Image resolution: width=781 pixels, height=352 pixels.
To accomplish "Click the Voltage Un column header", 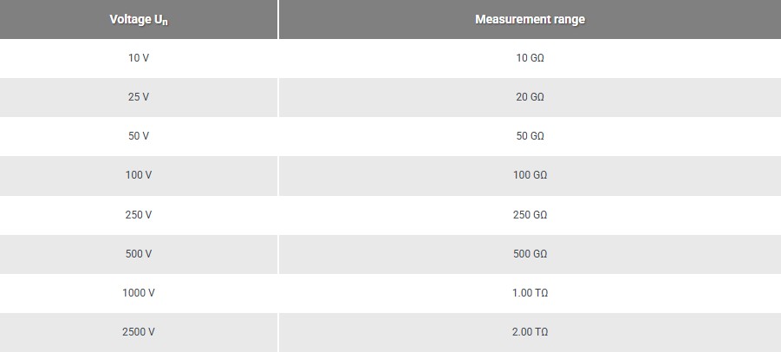I will pyautogui.click(x=139, y=19).
